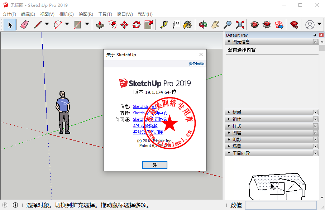
Task: Pick the Move tool
Action: [x=124, y=25]
